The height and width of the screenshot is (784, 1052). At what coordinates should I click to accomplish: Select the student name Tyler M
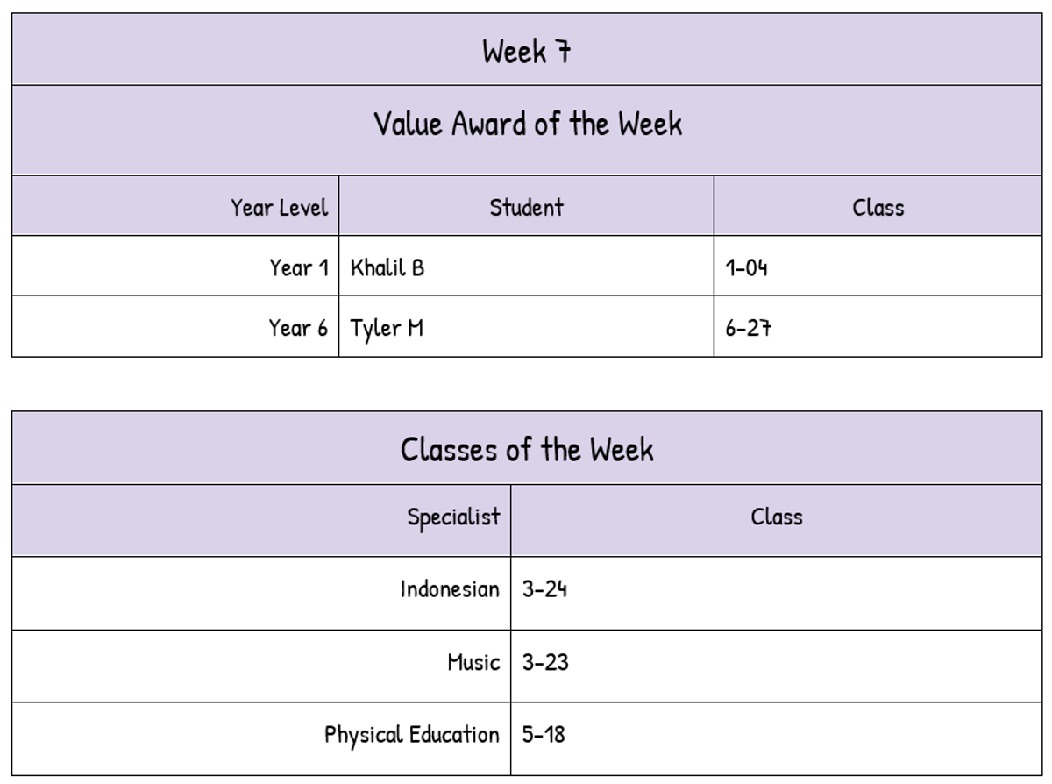(x=387, y=328)
